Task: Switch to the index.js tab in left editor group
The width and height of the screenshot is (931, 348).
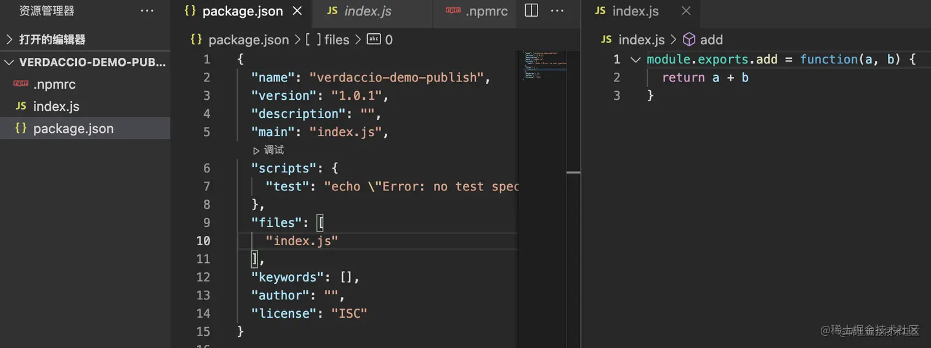Action: (x=367, y=11)
